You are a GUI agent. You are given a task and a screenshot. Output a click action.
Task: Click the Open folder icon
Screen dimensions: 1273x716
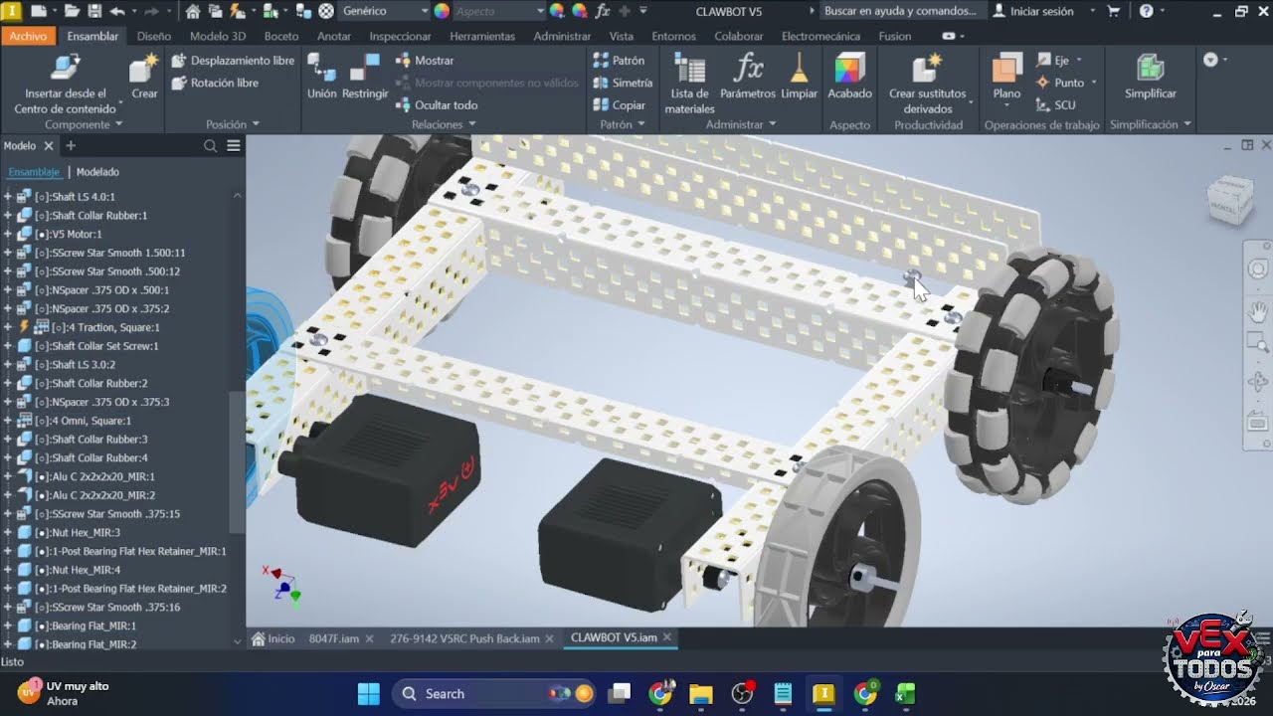tap(72, 11)
